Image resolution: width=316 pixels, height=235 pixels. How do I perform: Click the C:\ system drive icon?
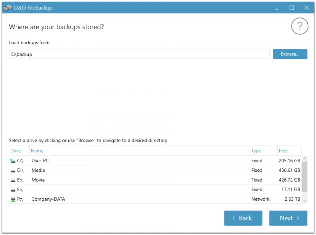[13, 161]
